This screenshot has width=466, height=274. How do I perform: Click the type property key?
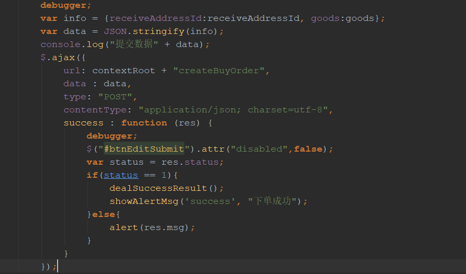tap(74, 97)
